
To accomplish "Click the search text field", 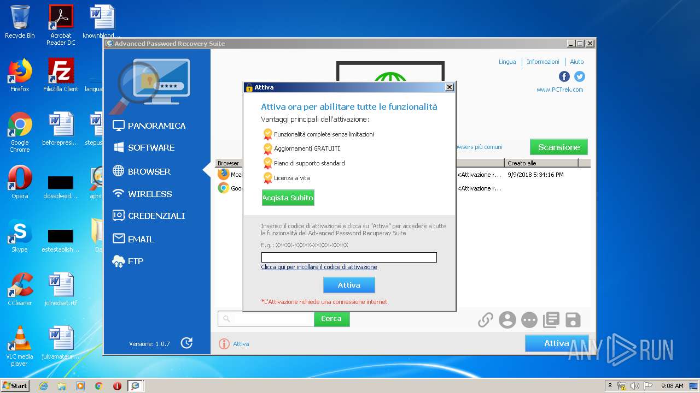I will coord(266,319).
